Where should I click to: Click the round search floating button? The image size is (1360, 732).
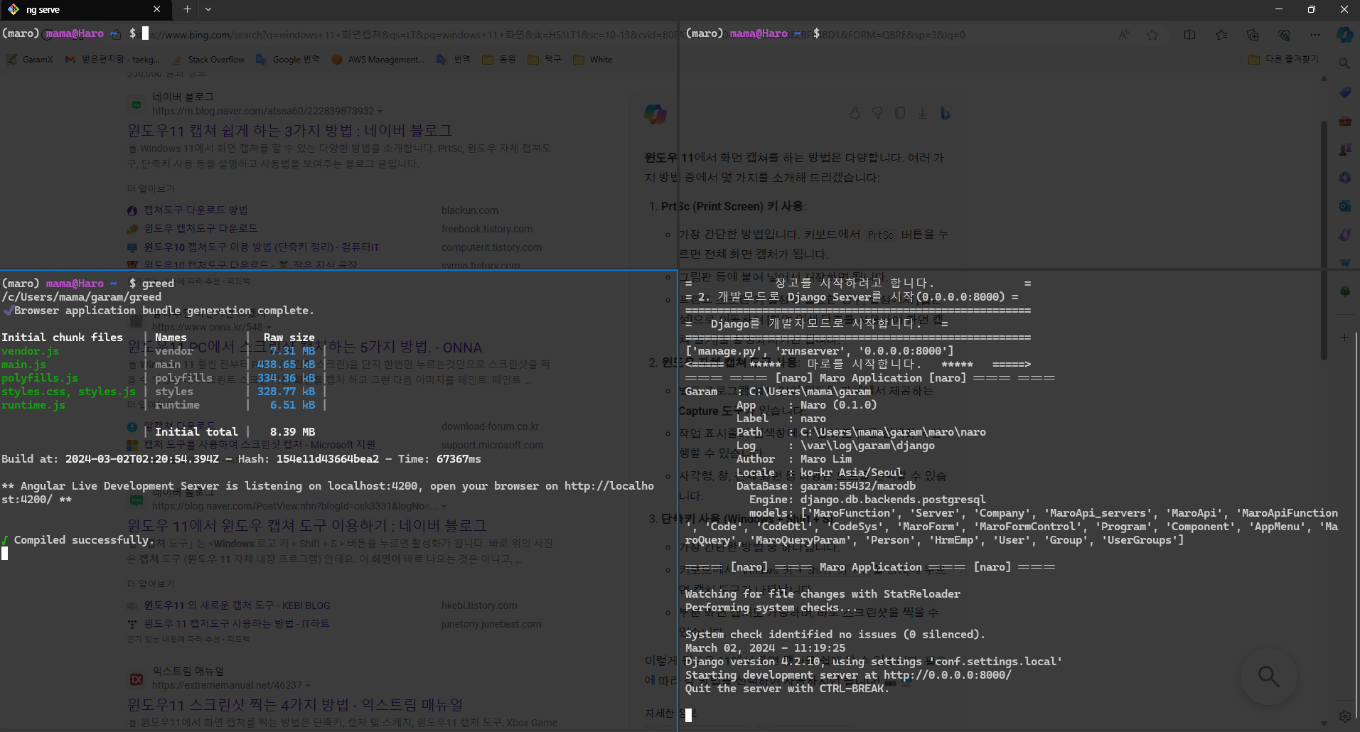click(1268, 676)
